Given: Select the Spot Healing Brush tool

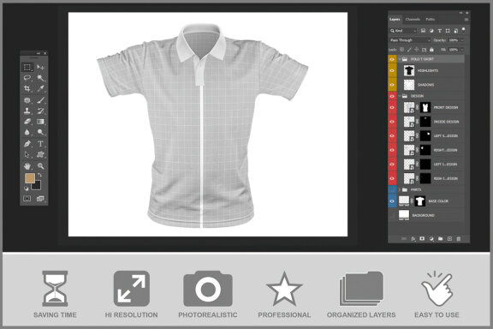Looking at the screenshot, I should tap(27, 100).
